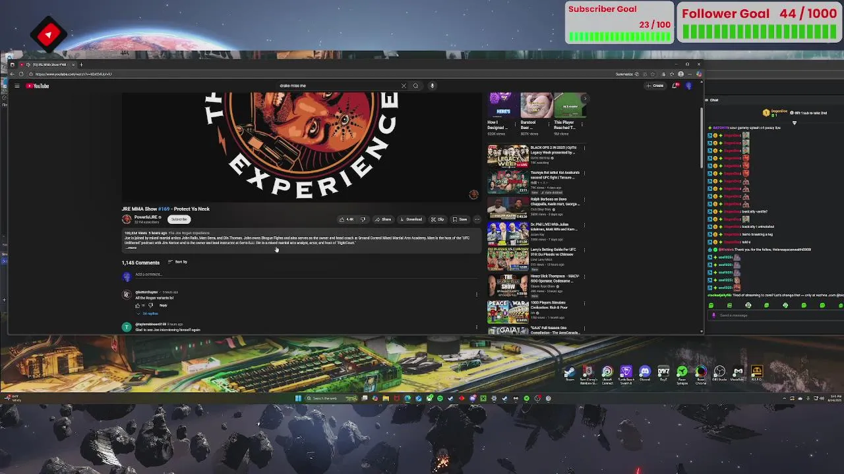This screenshot has width=844, height=474.
Task: Open the Chat panel header
Action: point(714,100)
